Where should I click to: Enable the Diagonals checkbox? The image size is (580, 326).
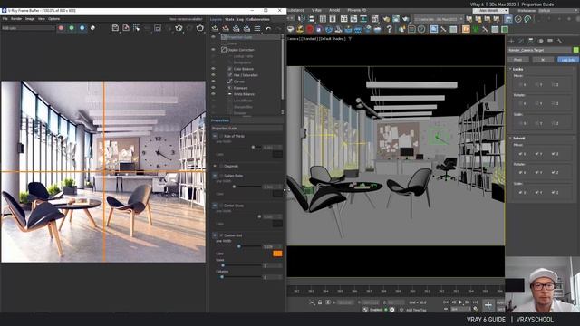pos(221,166)
